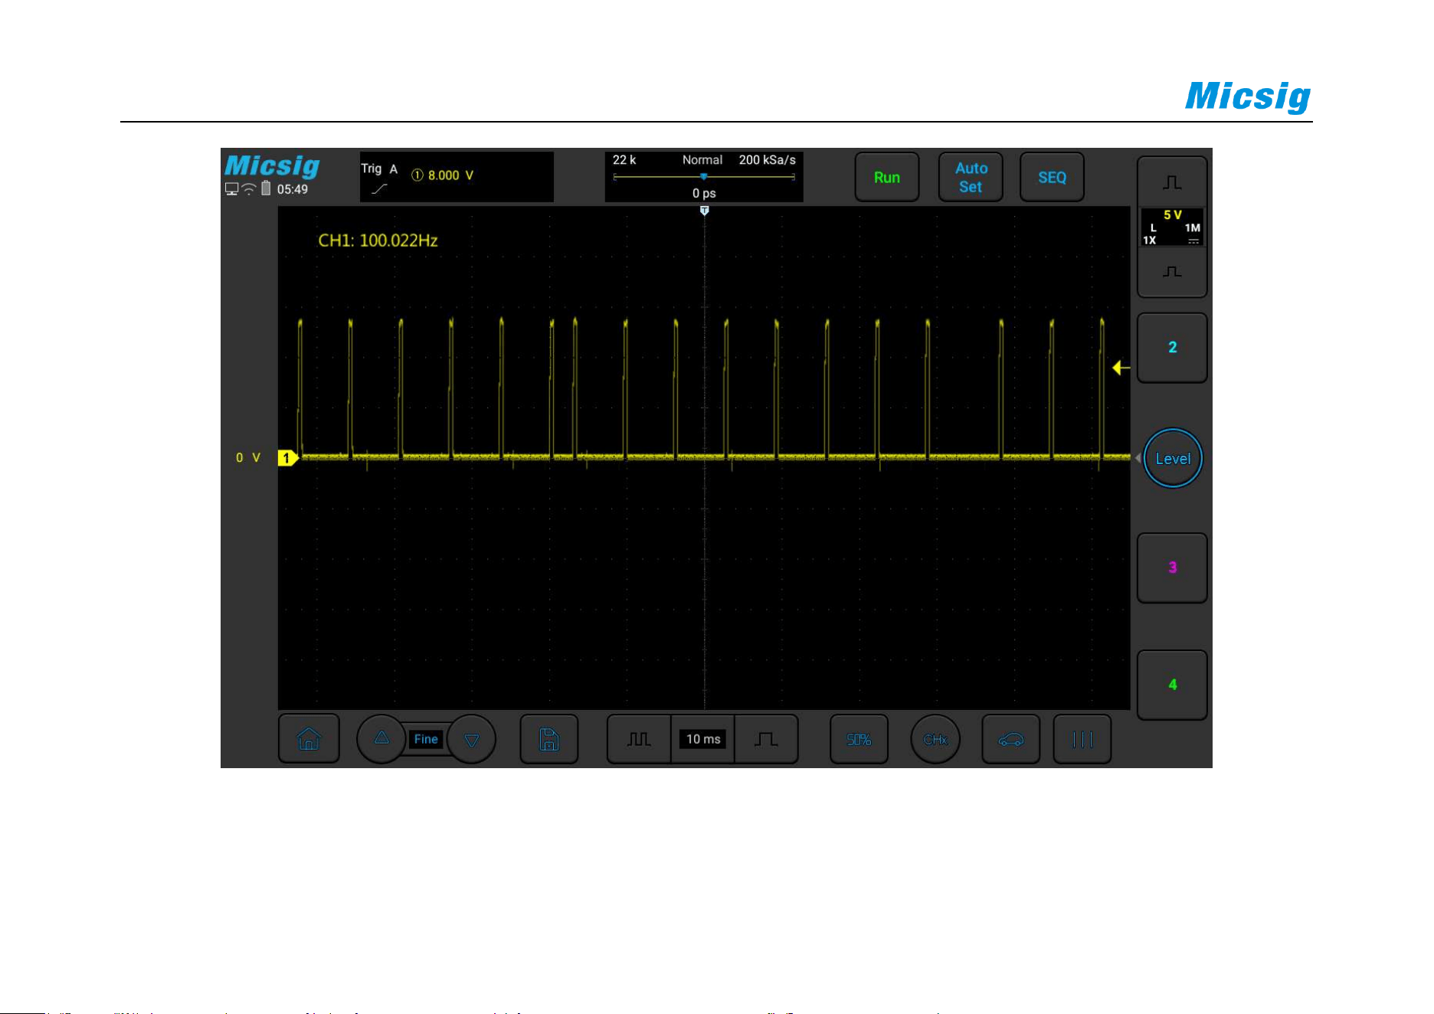The image size is (1434, 1014).
Task: Open channel 1 5 V settings box
Action: 1172,227
